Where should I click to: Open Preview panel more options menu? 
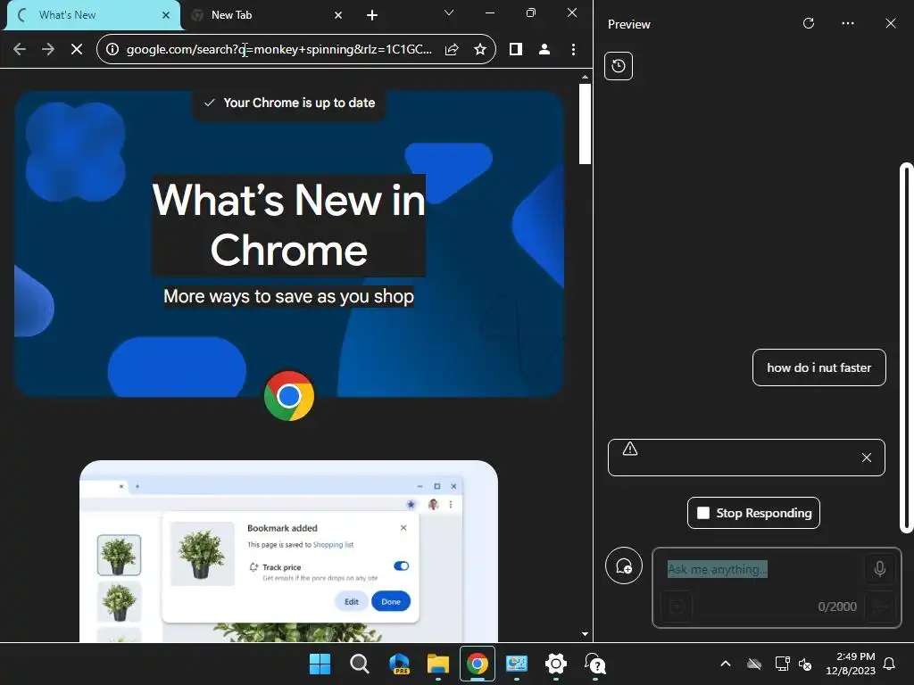pyautogui.click(x=848, y=23)
